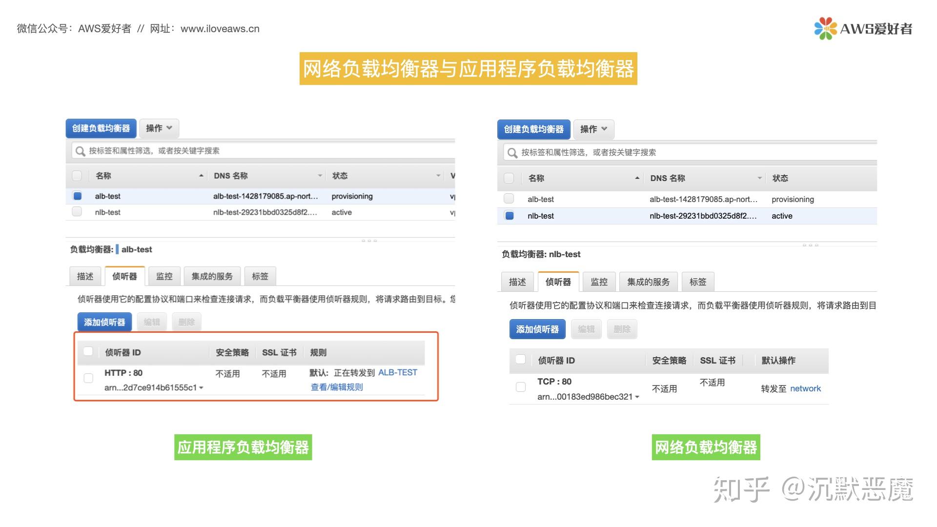Click AWS爱好者 flower logo icon
Viewport: 937px width, 527px height.
point(825,28)
